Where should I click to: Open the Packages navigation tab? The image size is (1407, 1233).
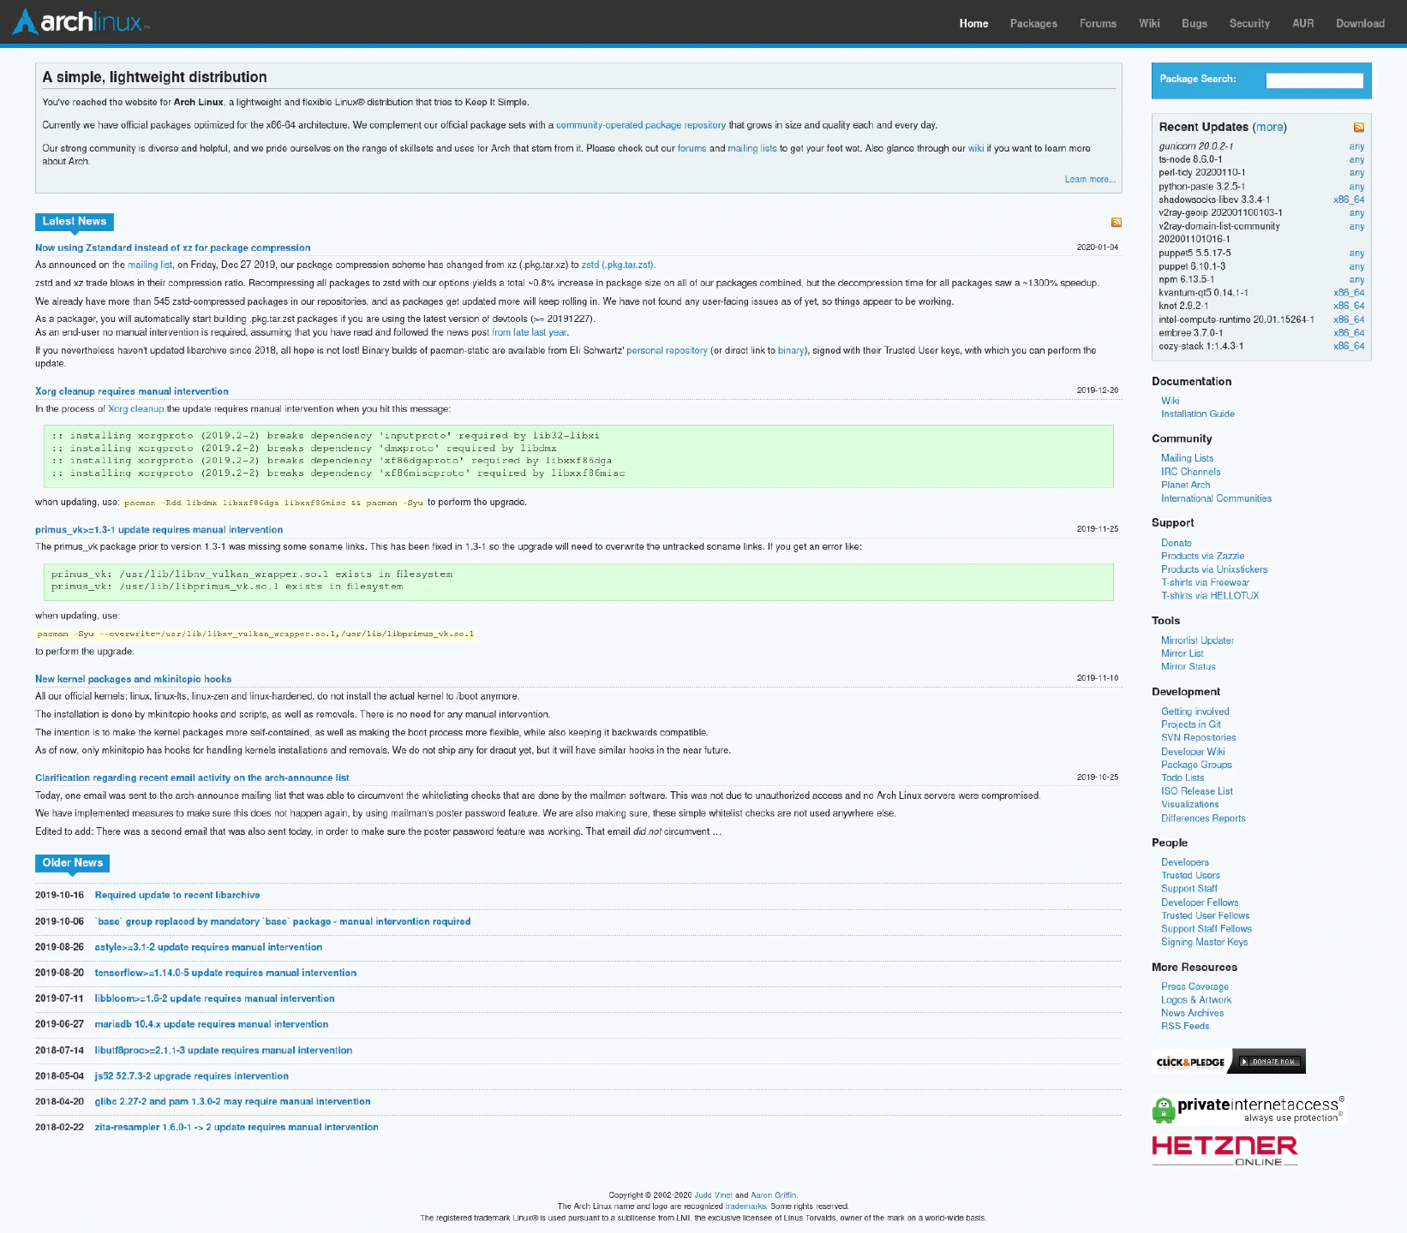[1033, 23]
